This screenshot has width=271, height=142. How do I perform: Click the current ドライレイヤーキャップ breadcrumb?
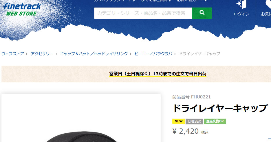coord(199,54)
